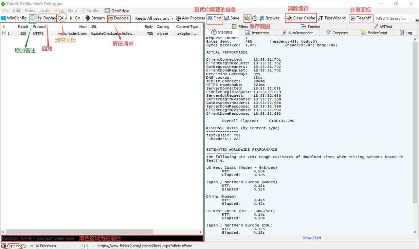Open the Log tab
The height and width of the screenshot is (249, 419).
[x=406, y=33]
